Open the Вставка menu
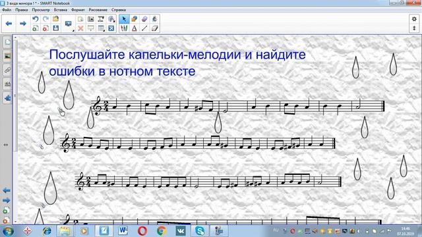This screenshot has width=422, height=237. [x=60, y=10]
